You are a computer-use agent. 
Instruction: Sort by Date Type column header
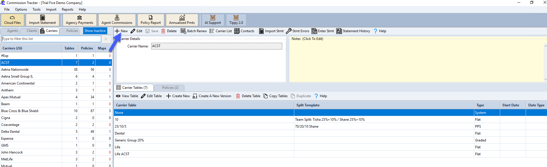(536, 105)
